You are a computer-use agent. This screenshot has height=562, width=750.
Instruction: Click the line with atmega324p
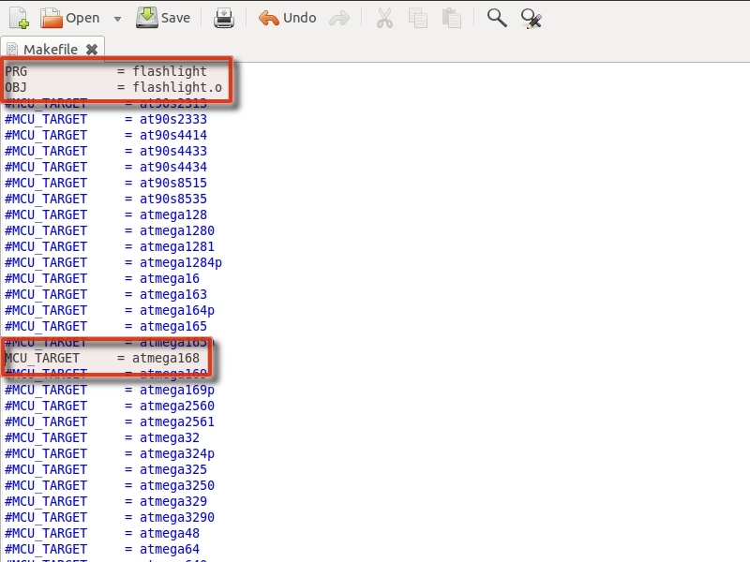point(110,453)
